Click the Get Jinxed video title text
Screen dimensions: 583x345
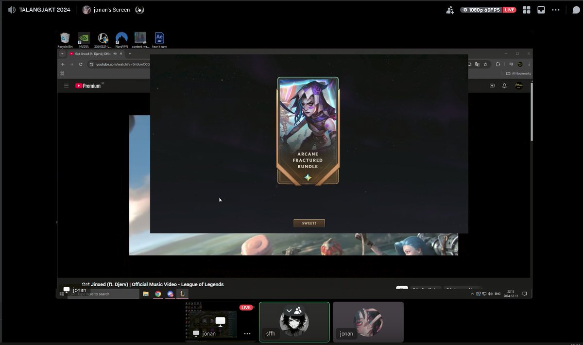click(x=153, y=284)
